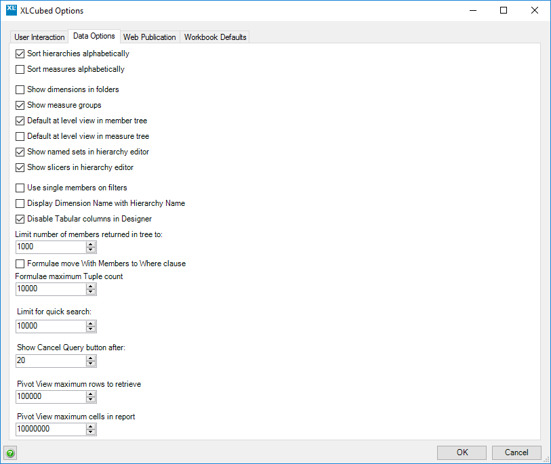The height and width of the screenshot is (464, 551).
Task: Select the Data Options tab
Action: click(x=94, y=36)
